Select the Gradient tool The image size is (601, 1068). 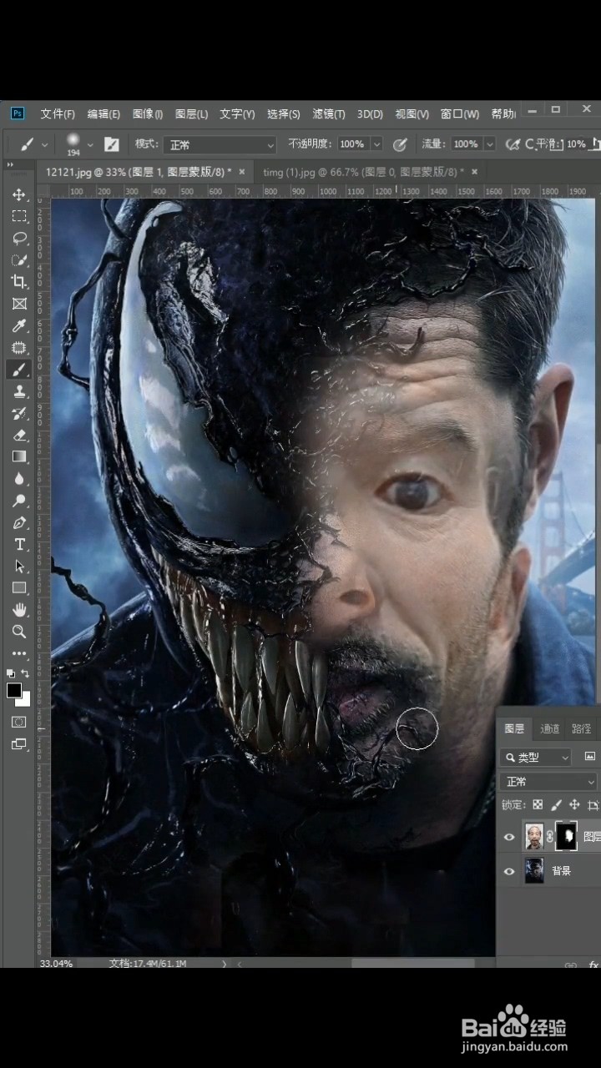19,456
